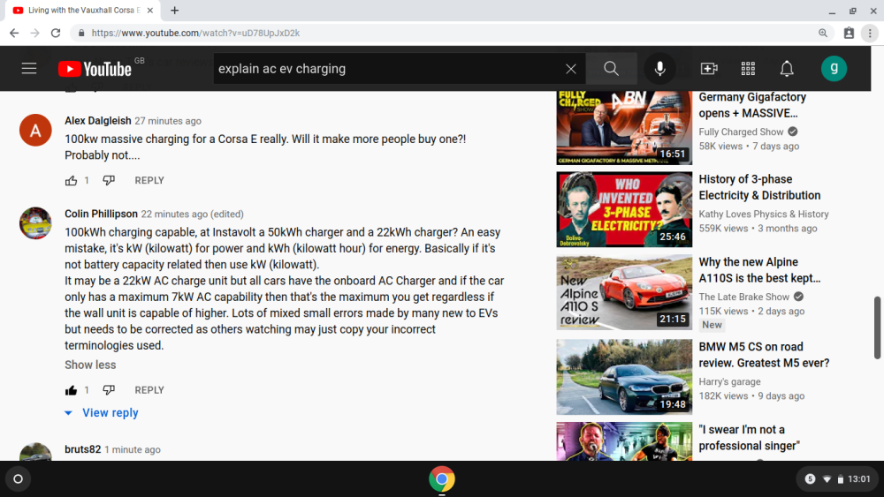
Task: Open Alex Dalgleish's avatar
Action: pos(35,130)
